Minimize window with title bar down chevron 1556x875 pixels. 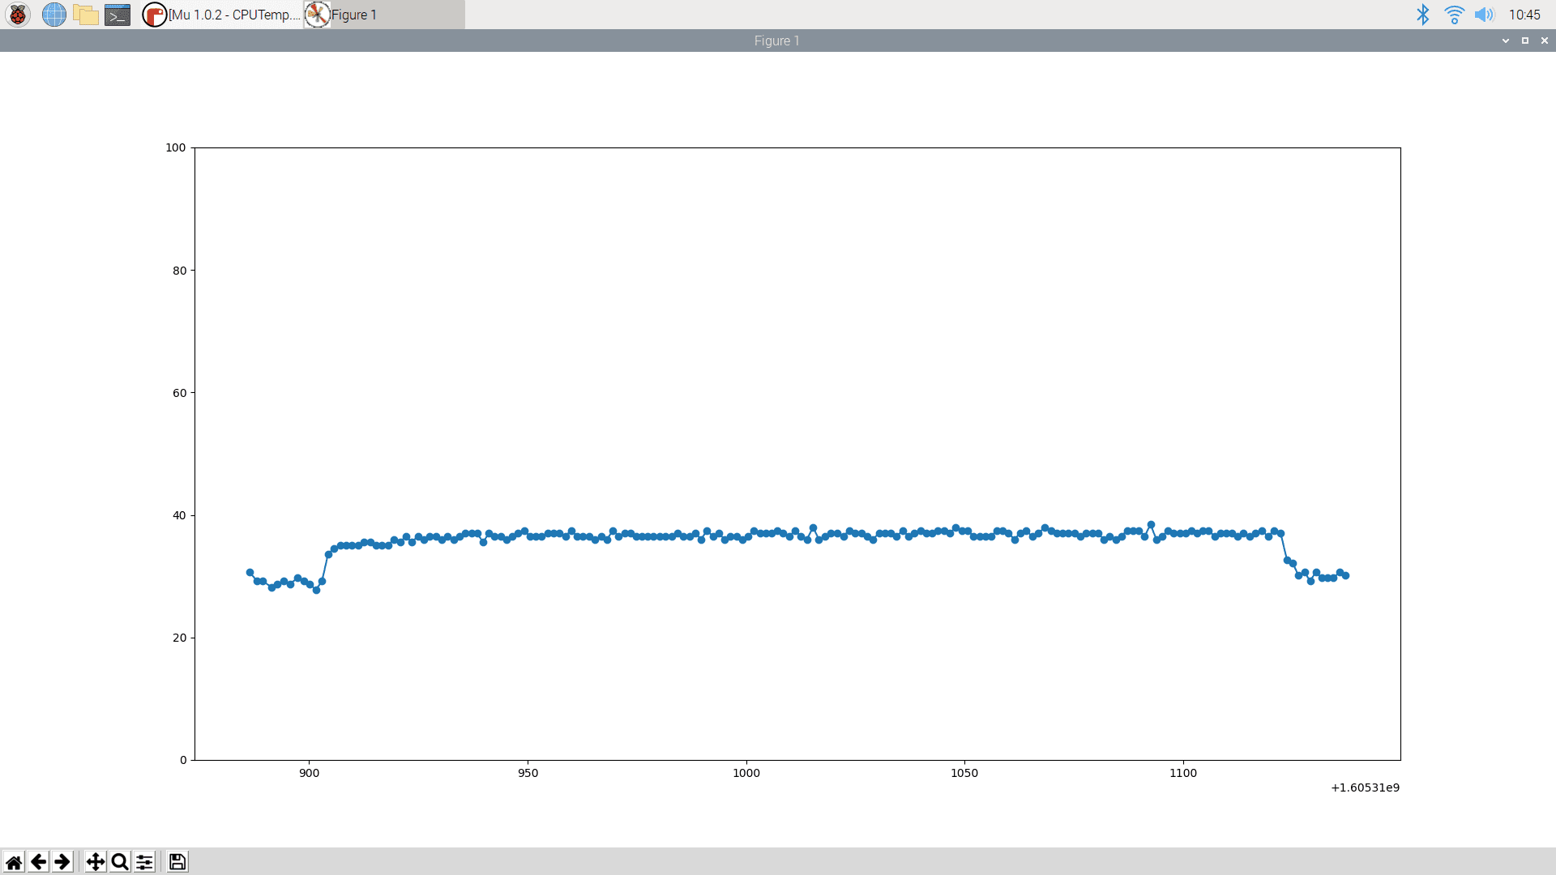pyautogui.click(x=1506, y=41)
